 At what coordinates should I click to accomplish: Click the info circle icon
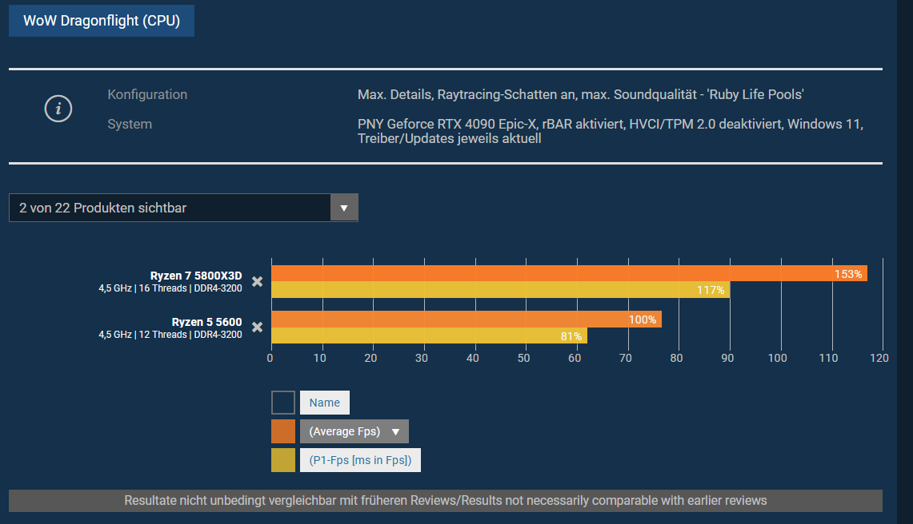tap(58, 109)
